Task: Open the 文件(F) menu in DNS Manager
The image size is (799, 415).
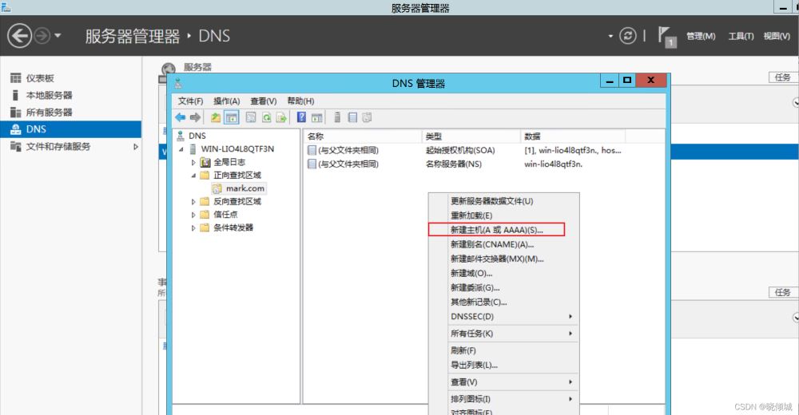Action: [190, 101]
